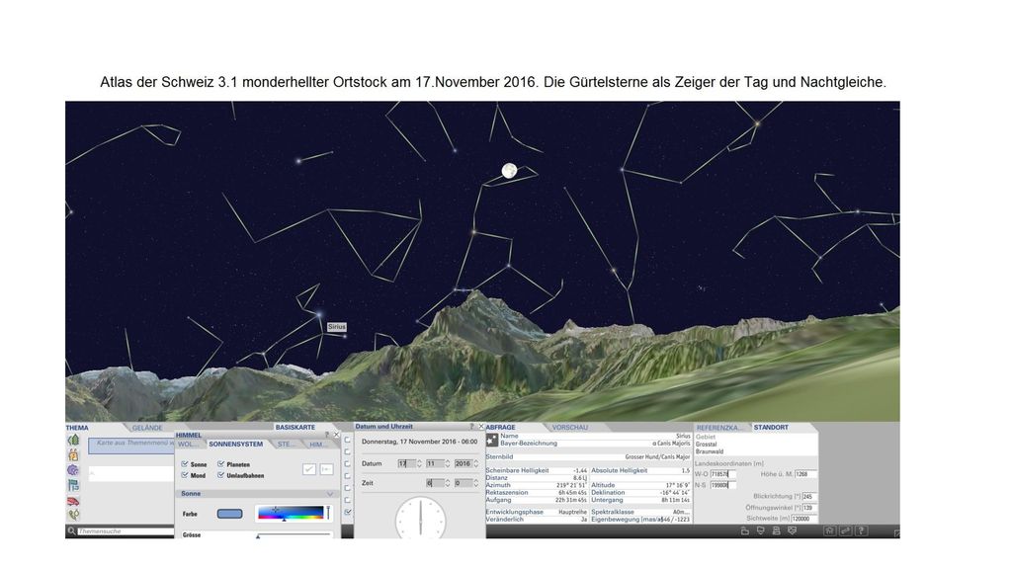Open the blue flags theme icon

(73, 485)
